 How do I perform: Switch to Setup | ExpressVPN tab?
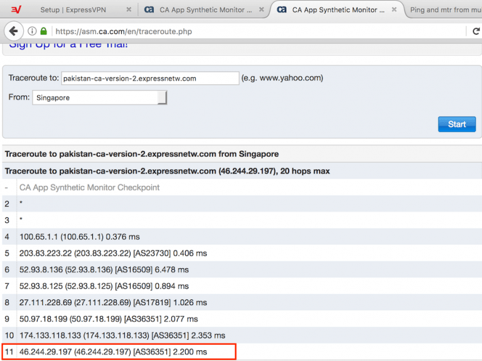73,10
